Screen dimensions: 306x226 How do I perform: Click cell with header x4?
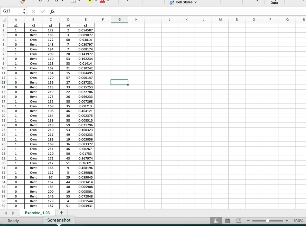[68, 26]
